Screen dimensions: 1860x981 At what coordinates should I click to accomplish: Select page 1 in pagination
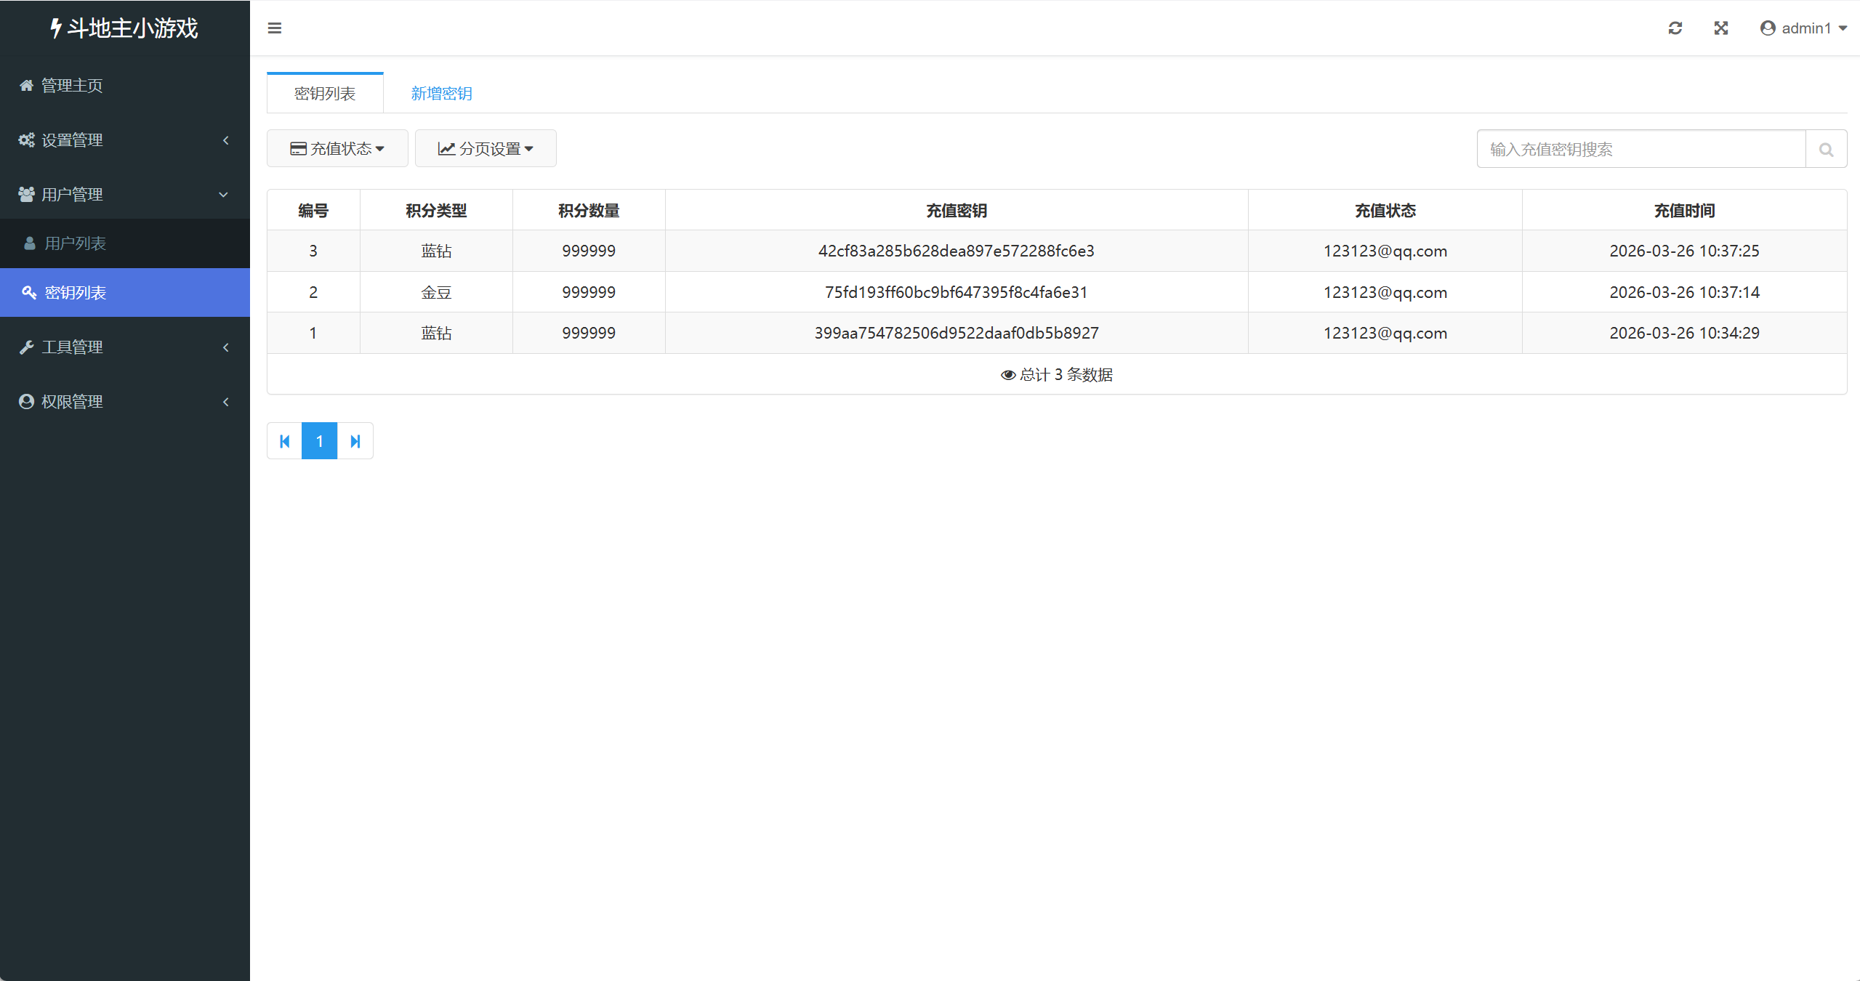(x=319, y=440)
